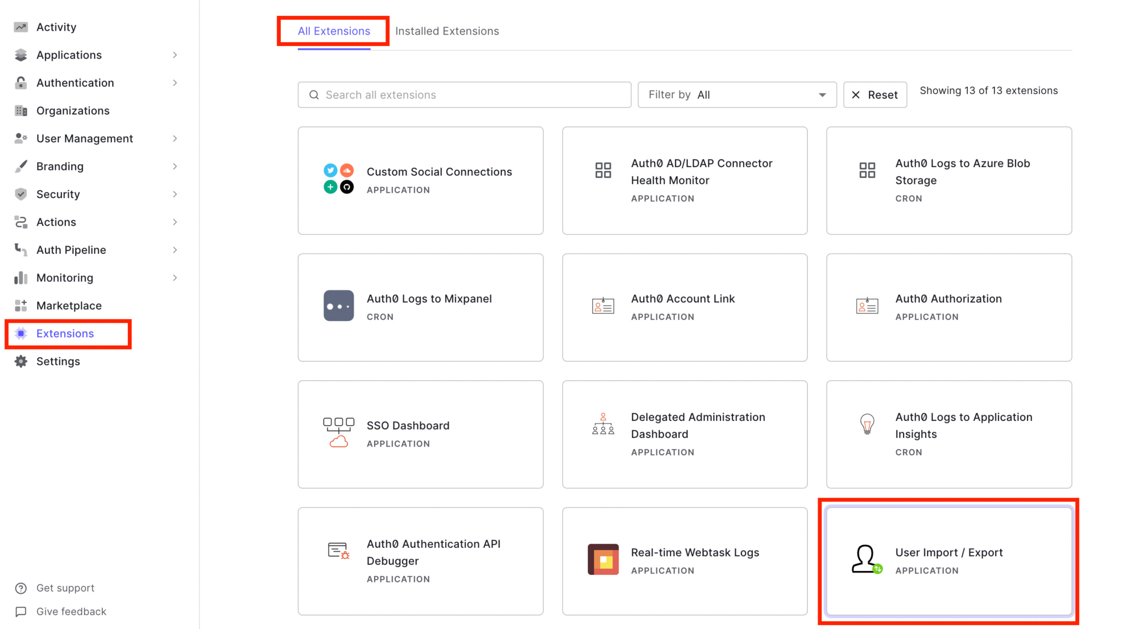
Task: Click the Custom Social Connections logo icon
Action: tap(338, 179)
